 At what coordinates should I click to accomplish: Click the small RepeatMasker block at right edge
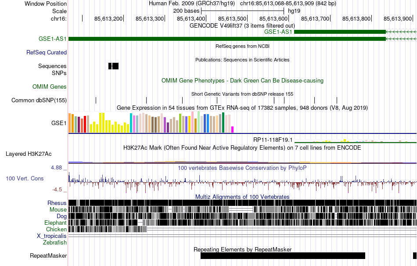coord(414,255)
